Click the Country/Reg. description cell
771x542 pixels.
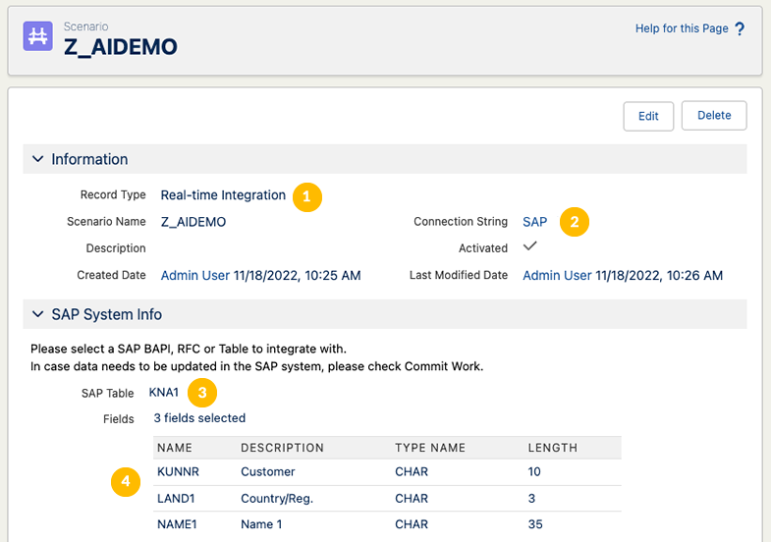click(277, 498)
